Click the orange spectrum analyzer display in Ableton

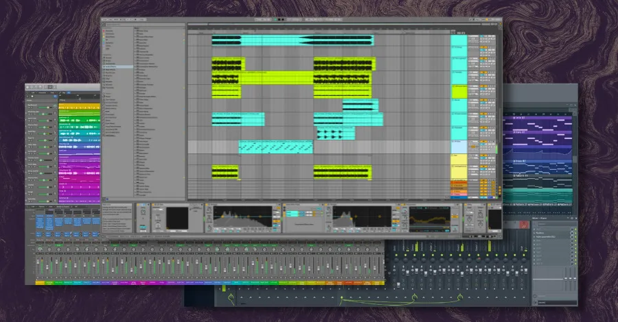(x=430, y=219)
